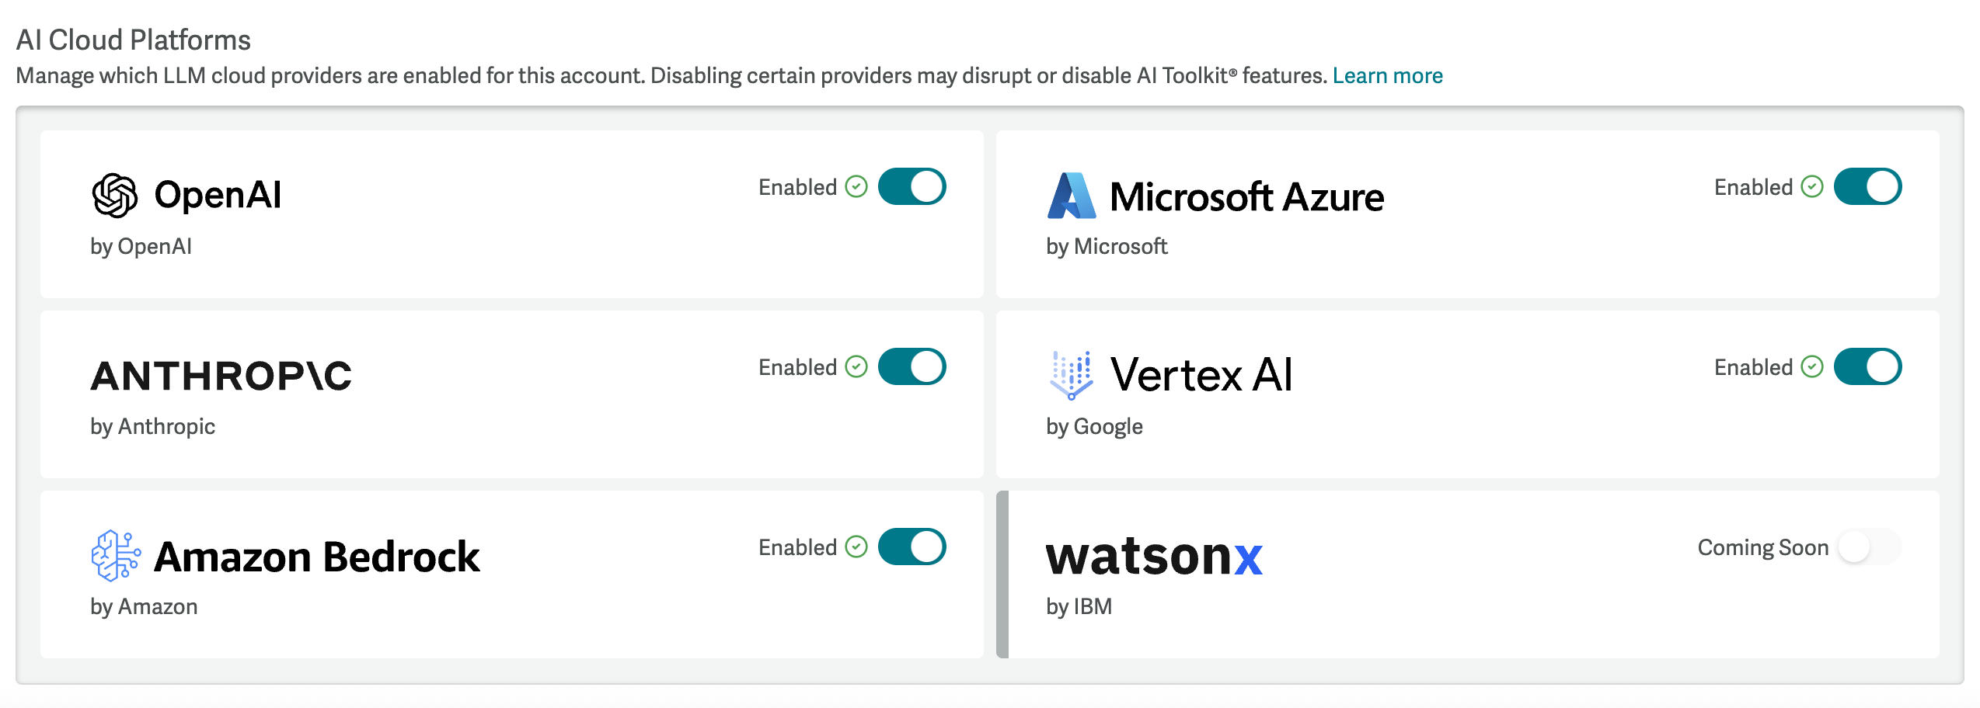This screenshot has width=1980, height=708.
Task: Click the checkmark next to Microsoft Azure's Enabled label
Action: coord(1811,186)
